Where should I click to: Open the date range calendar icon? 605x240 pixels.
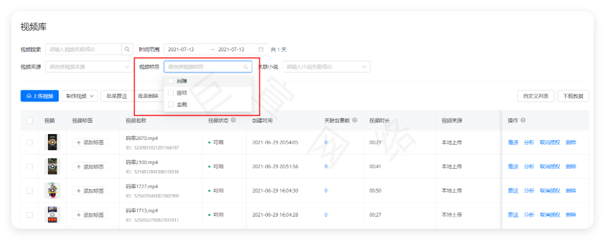(x=261, y=49)
